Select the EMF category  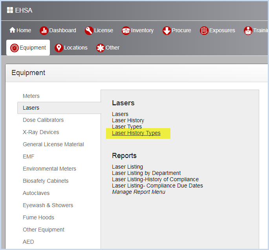click(29, 156)
